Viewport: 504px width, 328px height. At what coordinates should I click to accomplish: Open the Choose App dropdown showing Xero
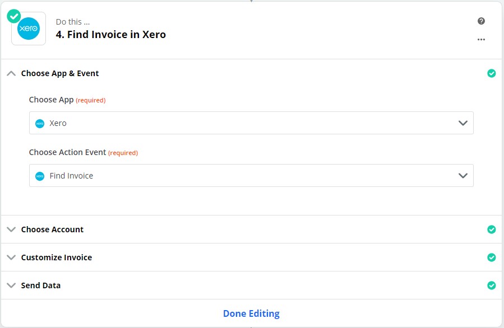click(251, 123)
